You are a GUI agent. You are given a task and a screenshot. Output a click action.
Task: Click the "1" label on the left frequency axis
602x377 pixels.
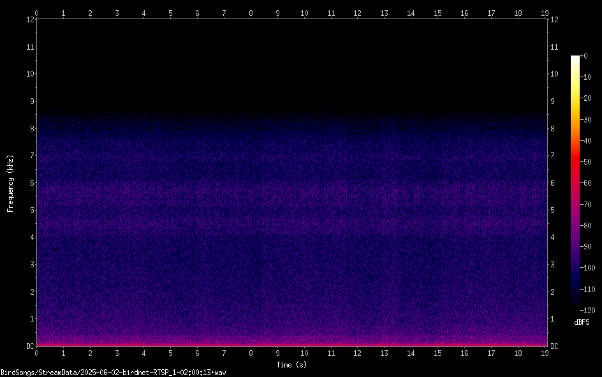33,319
